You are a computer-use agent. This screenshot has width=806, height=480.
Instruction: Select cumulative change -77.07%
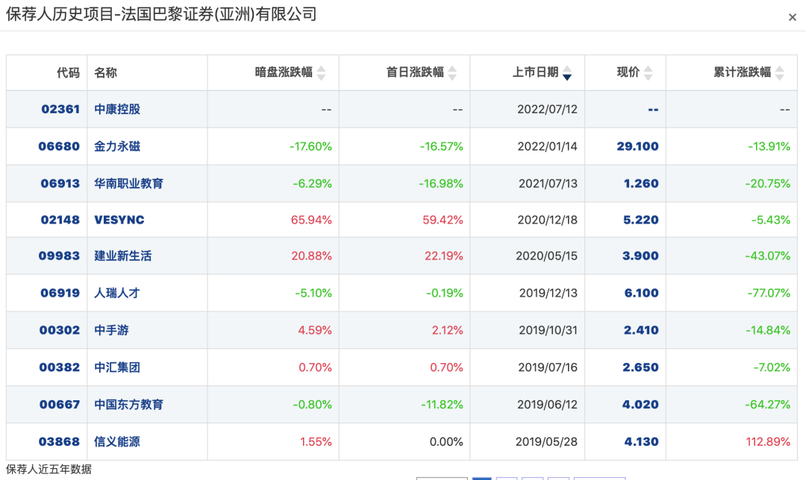[769, 293]
